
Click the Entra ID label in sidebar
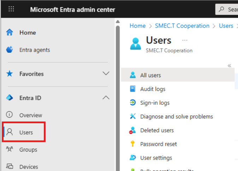tap(30, 98)
